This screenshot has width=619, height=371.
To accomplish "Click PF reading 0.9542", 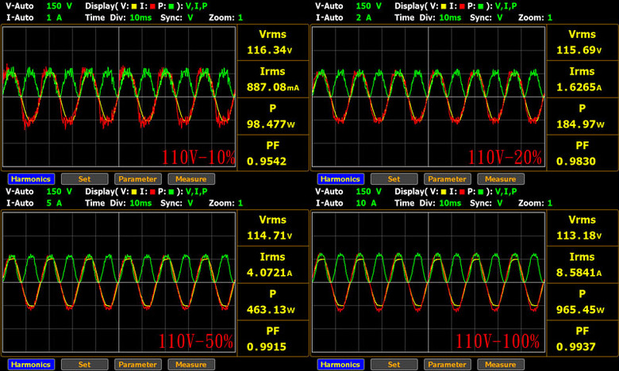I will coord(267,161).
